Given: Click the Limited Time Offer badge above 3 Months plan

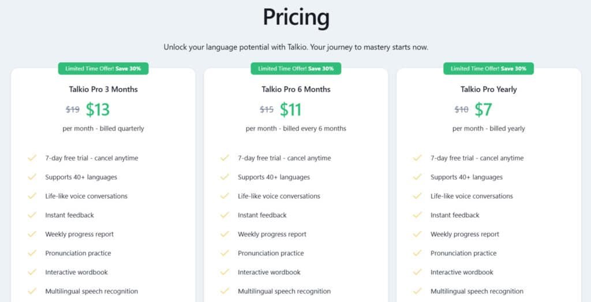Looking at the screenshot, I should [x=103, y=68].
